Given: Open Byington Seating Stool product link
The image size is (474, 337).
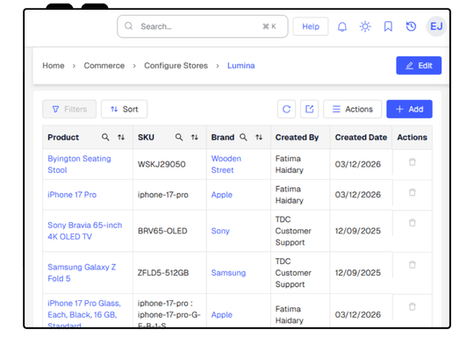Looking at the screenshot, I should (x=79, y=164).
